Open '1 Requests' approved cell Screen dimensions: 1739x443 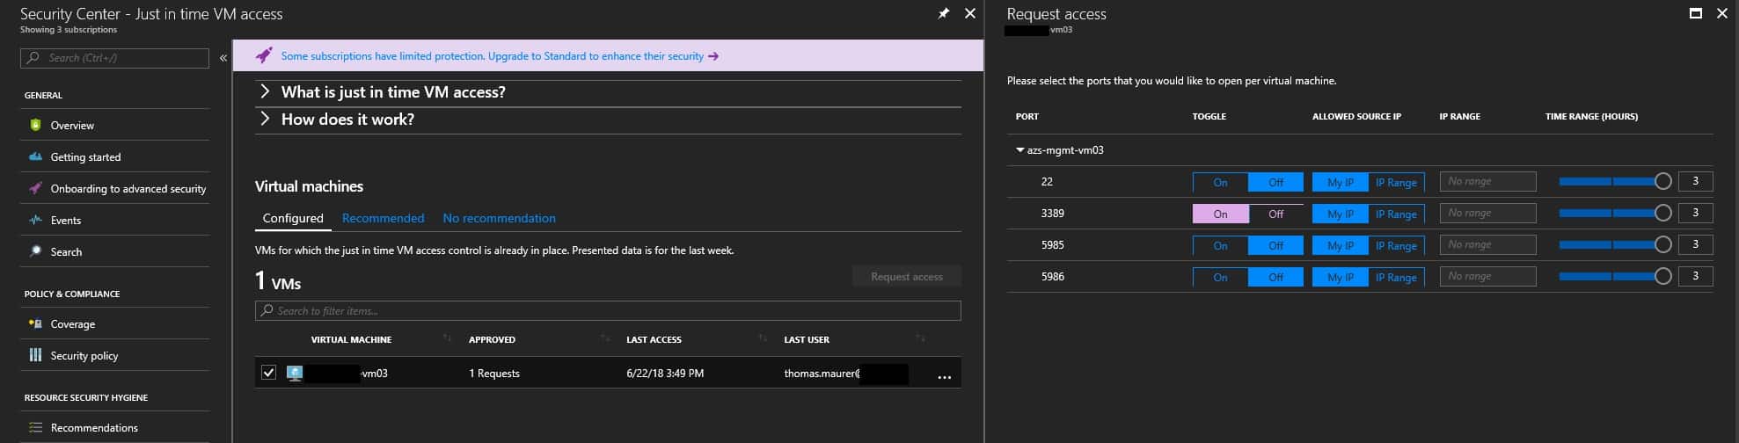point(494,374)
